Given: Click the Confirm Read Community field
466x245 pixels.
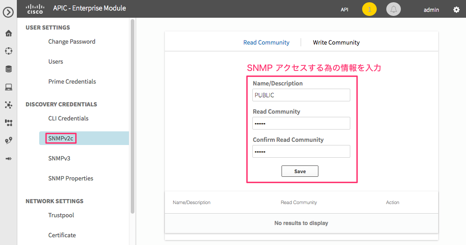Looking at the screenshot, I should click(301, 151).
